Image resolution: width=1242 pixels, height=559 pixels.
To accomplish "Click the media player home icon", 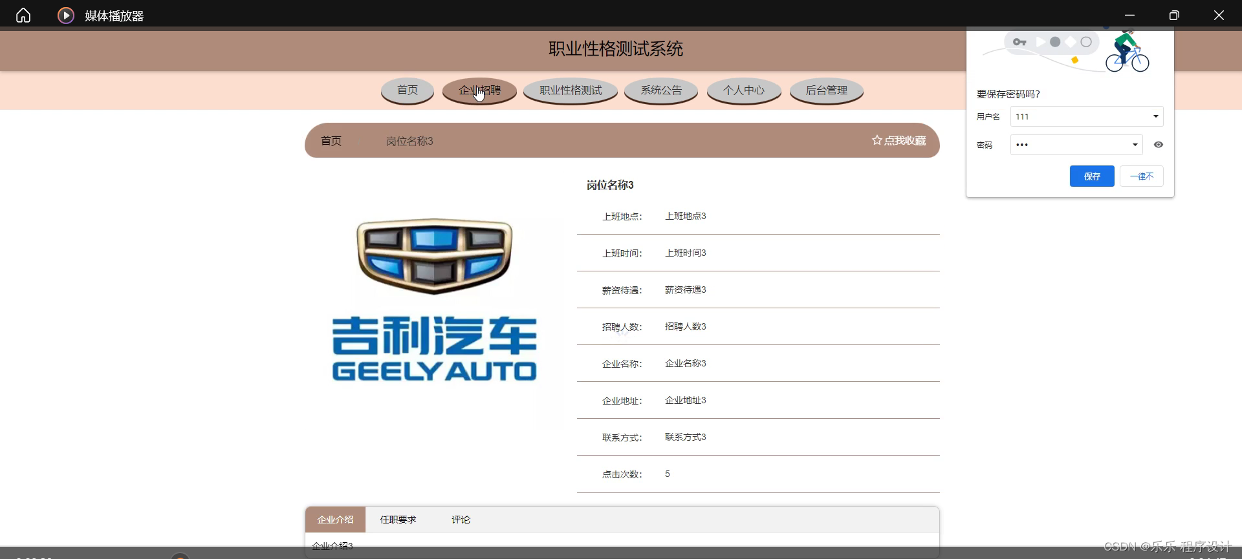I will click(x=23, y=15).
